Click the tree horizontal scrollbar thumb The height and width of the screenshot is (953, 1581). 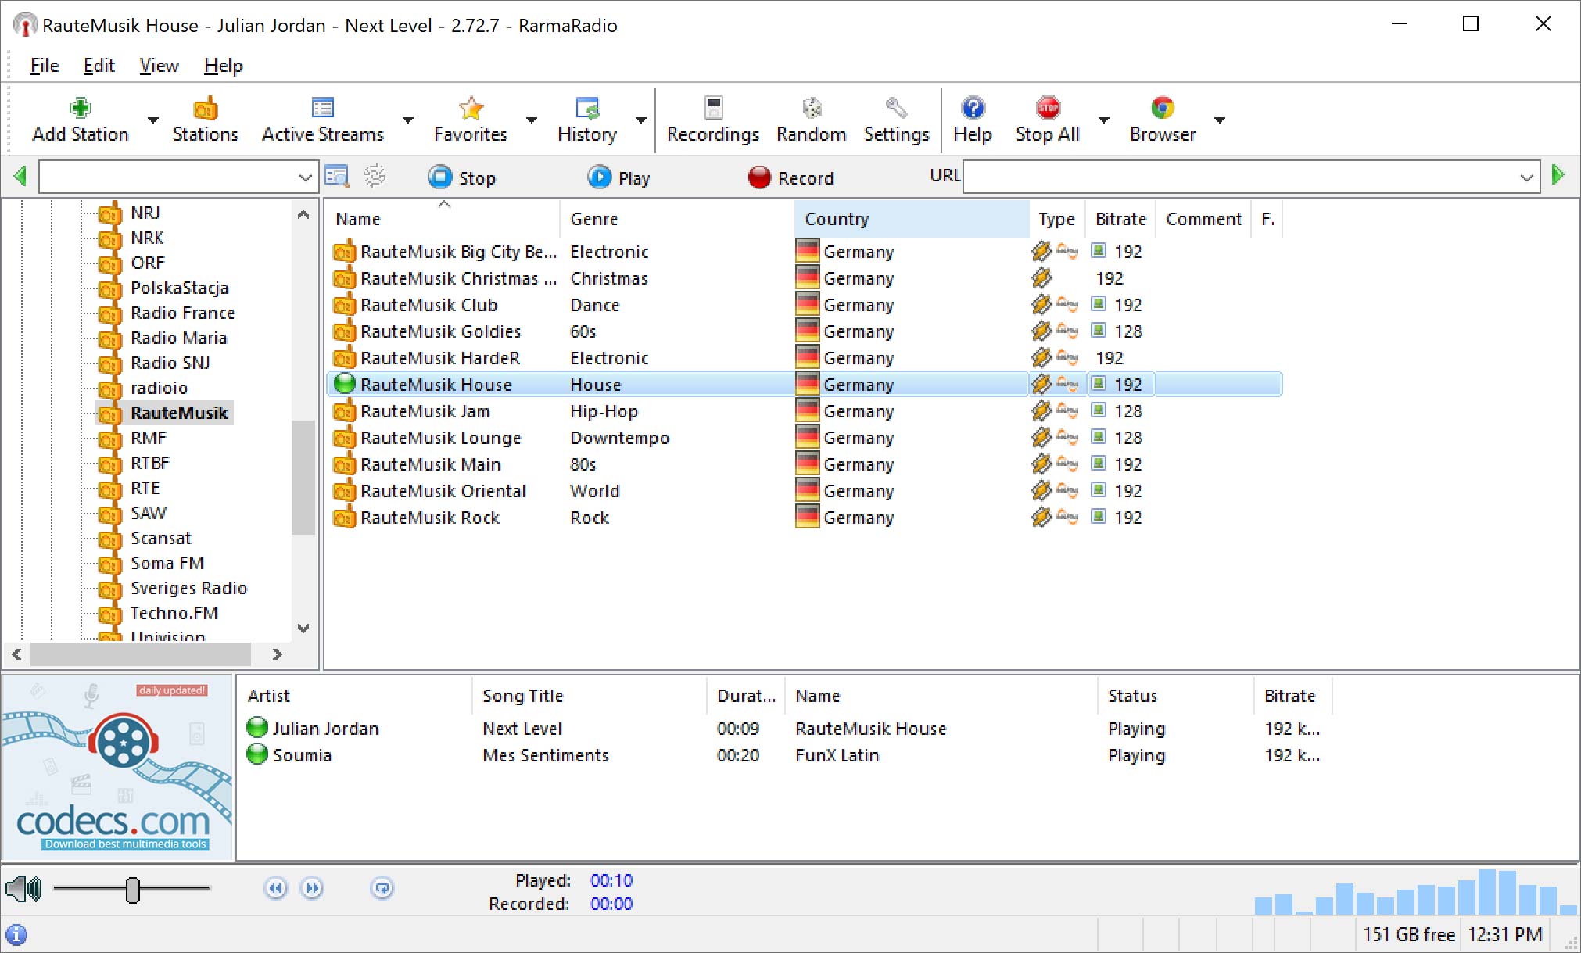point(141,654)
